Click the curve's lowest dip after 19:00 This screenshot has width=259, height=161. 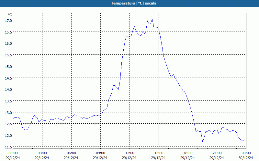pos(203,141)
